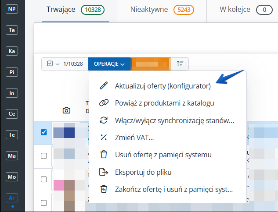Expand the OPERACJE dropdown
Viewport: 278px width, 212px height.
[109, 64]
